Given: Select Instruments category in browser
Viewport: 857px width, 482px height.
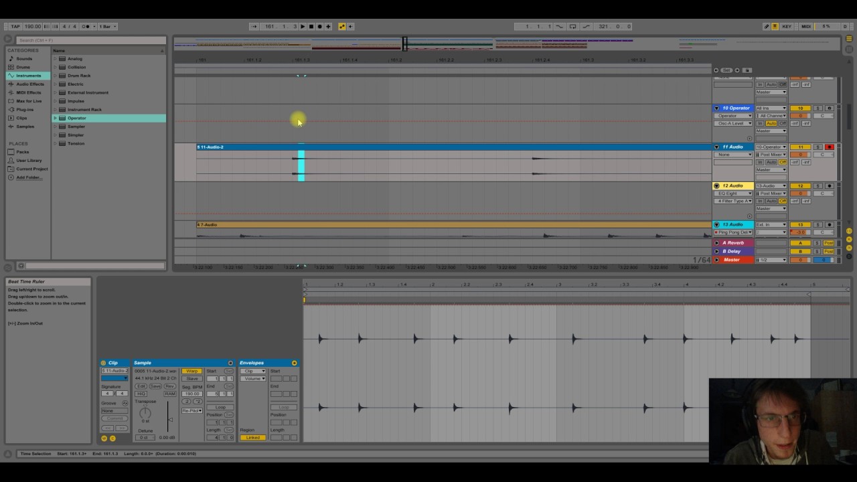Looking at the screenshot, I should [29, 76].
